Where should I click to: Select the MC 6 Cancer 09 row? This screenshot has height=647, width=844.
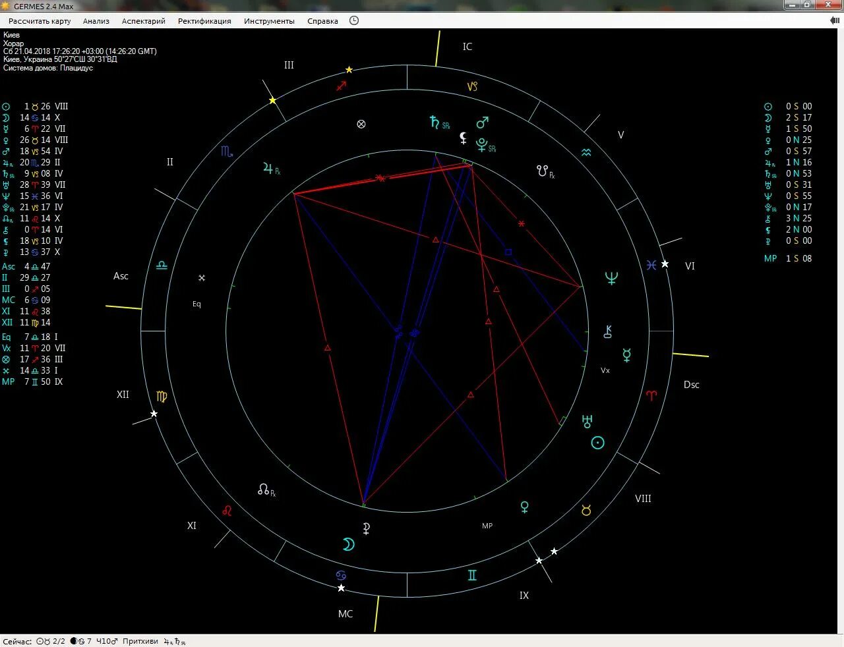point(26,300)
